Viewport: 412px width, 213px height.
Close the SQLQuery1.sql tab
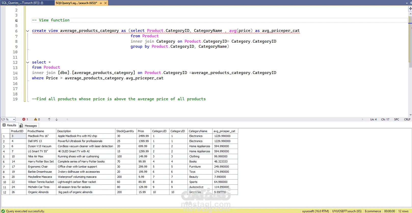[x=105, y=3]
